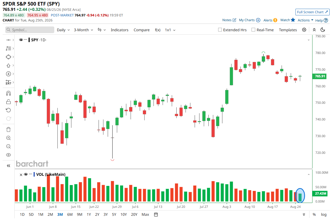Select the circled number 4 tool
Viewport: 332px width, 220px height.
pyautogui.click(x=8, y=74)
